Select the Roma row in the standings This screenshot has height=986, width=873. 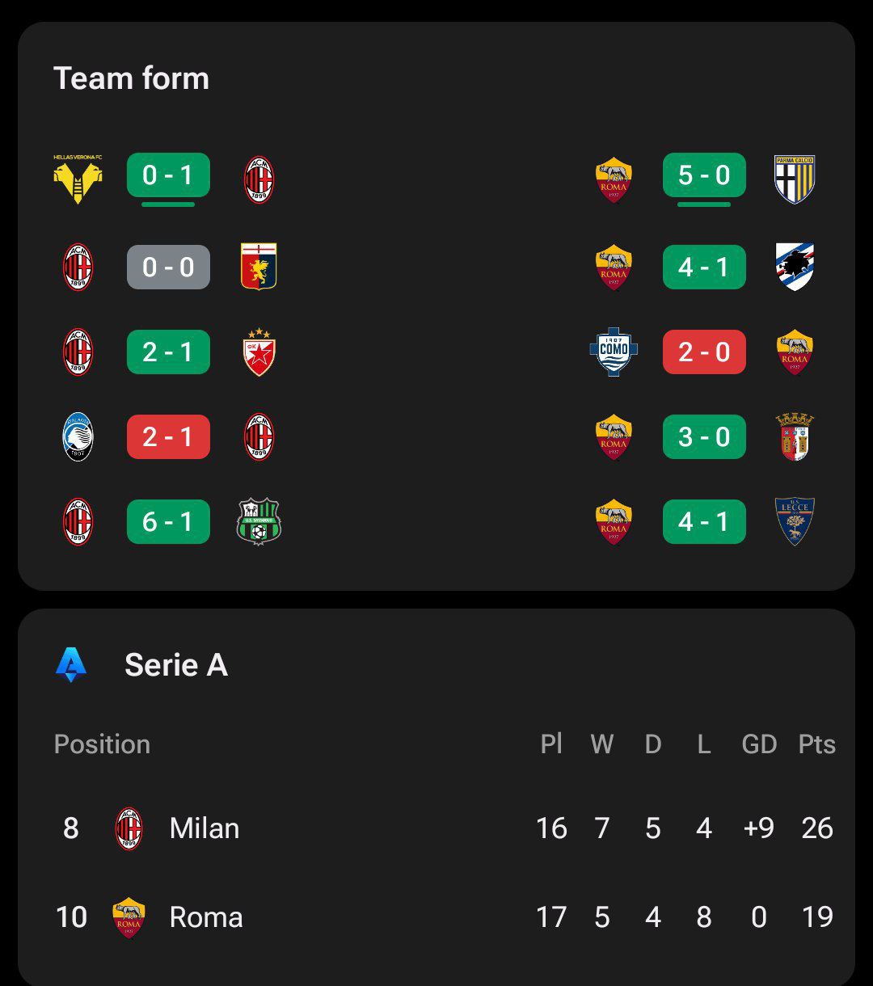pyautogui.click(x=436, y=917)
